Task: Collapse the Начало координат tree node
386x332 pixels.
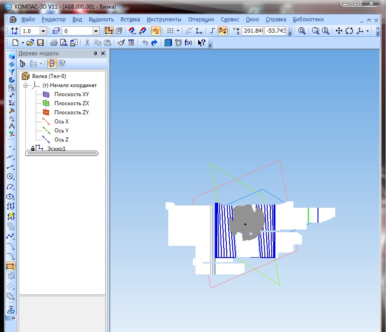Action: [x=26, y=85]
